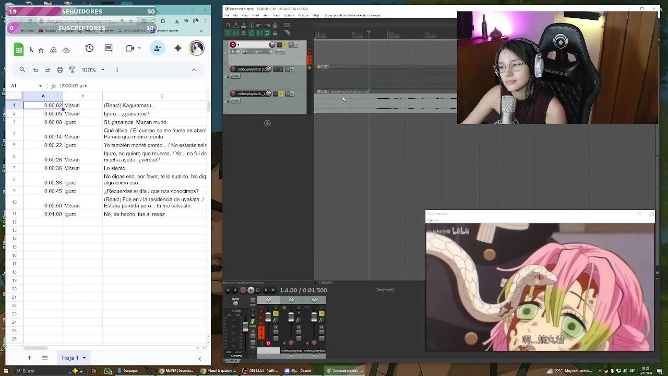The image size is (668, 376).
Task: Open REAPER Actions menu
Action: [303, 15]
